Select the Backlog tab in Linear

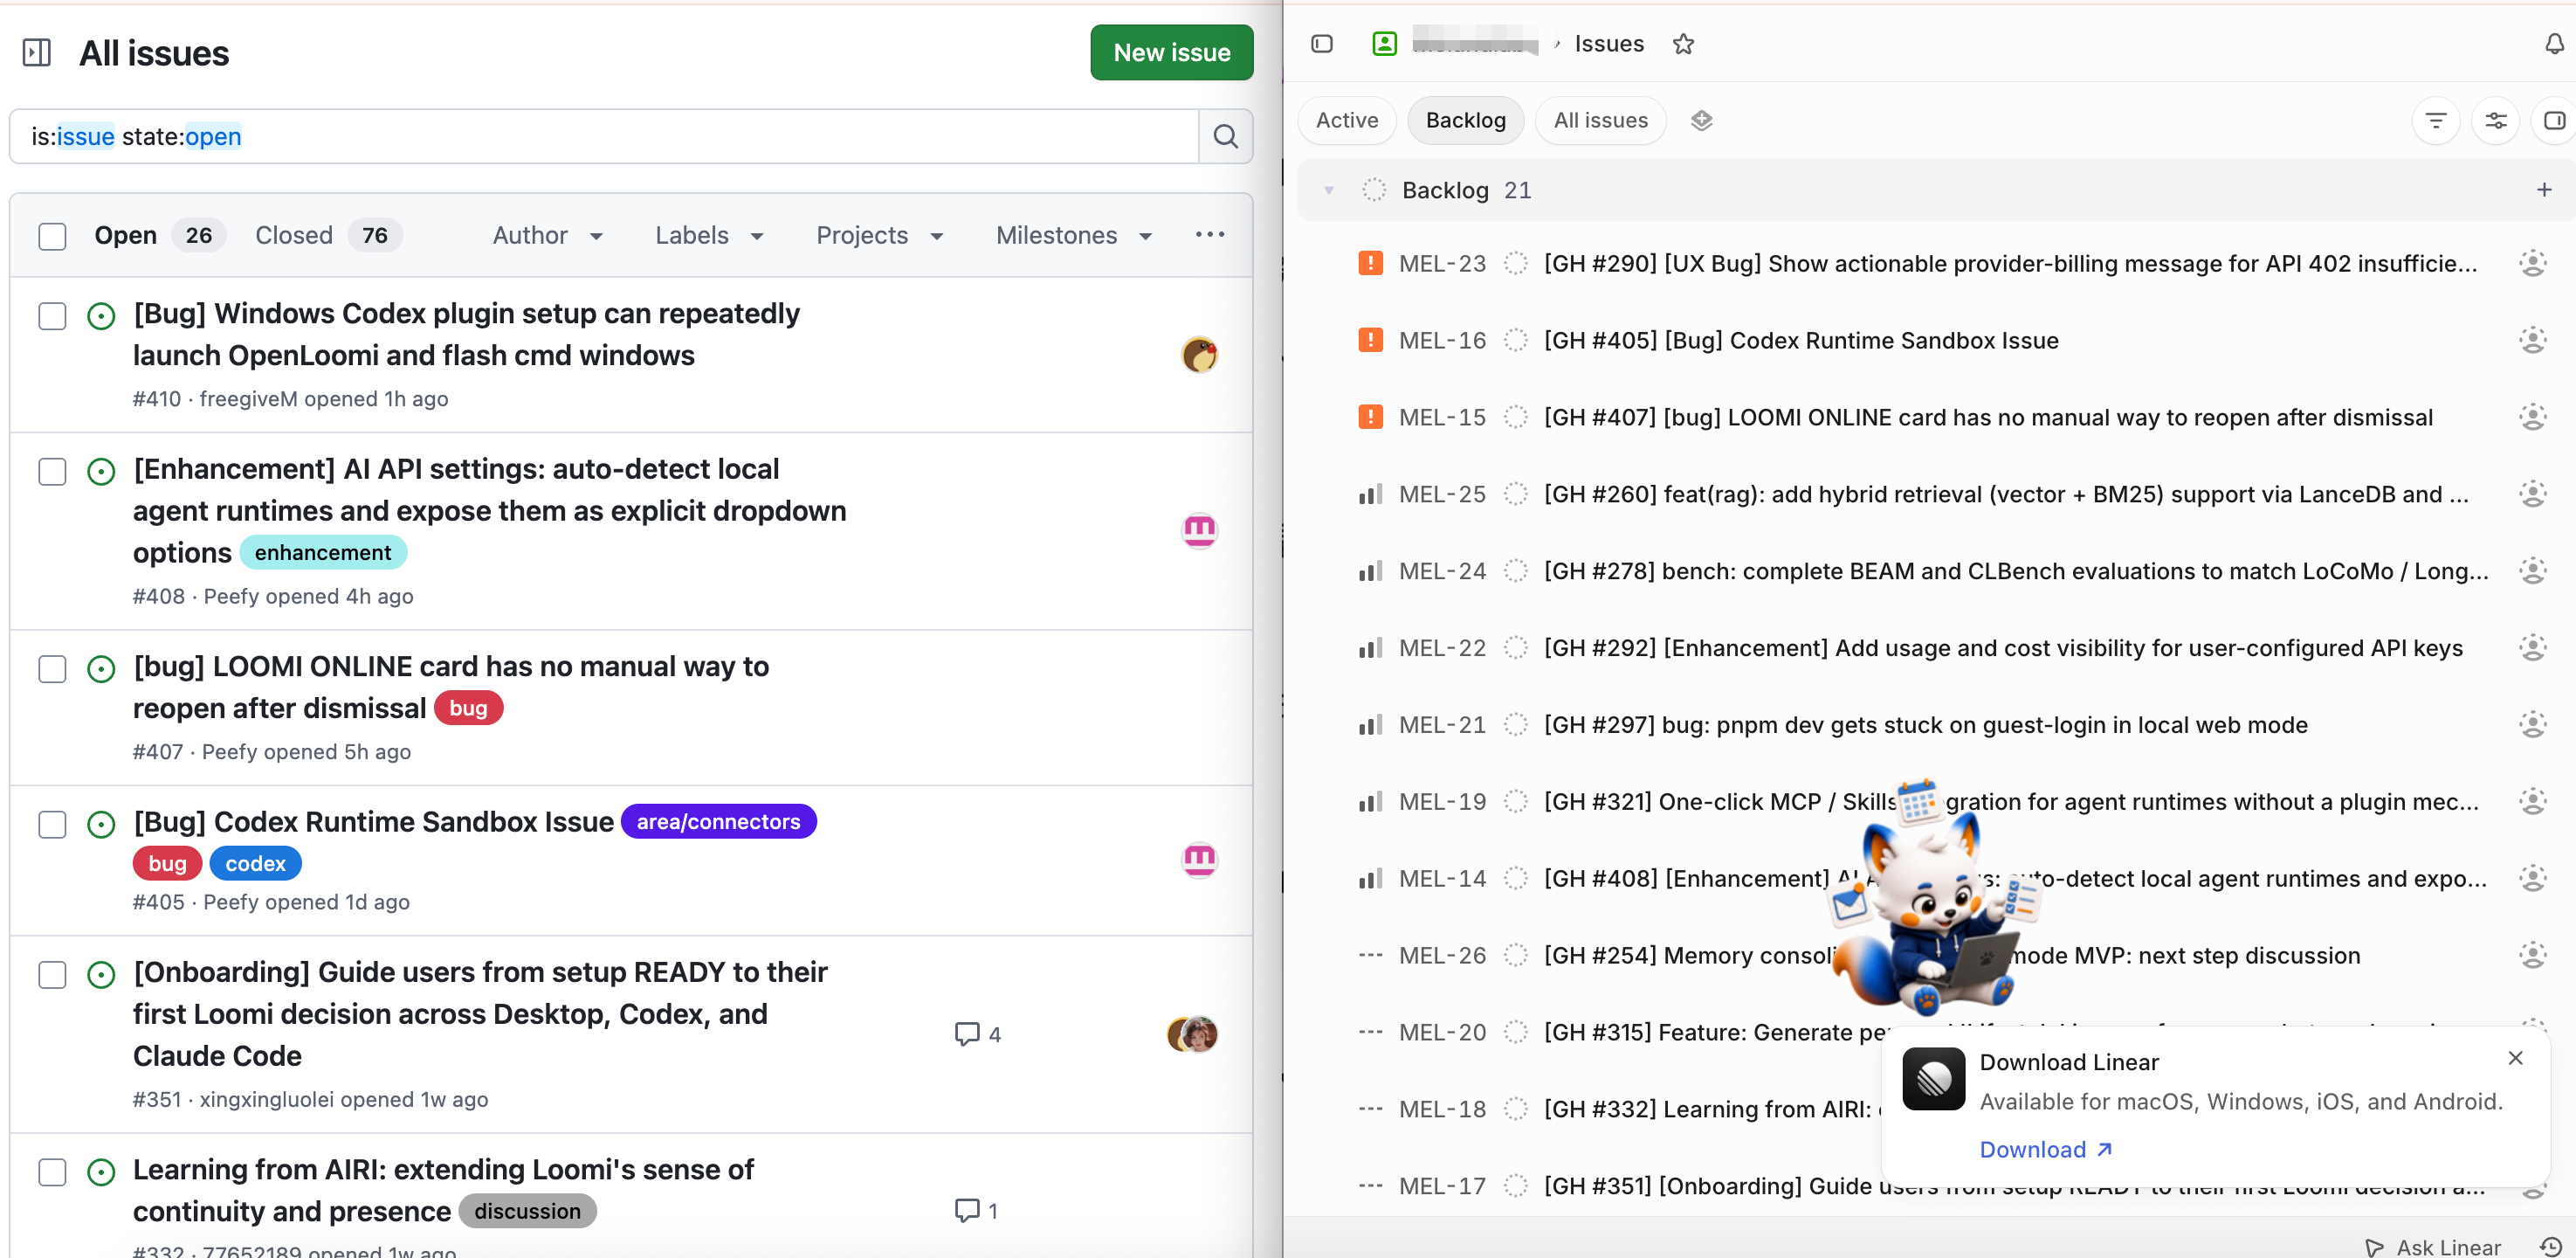[x=1465, y=121]
